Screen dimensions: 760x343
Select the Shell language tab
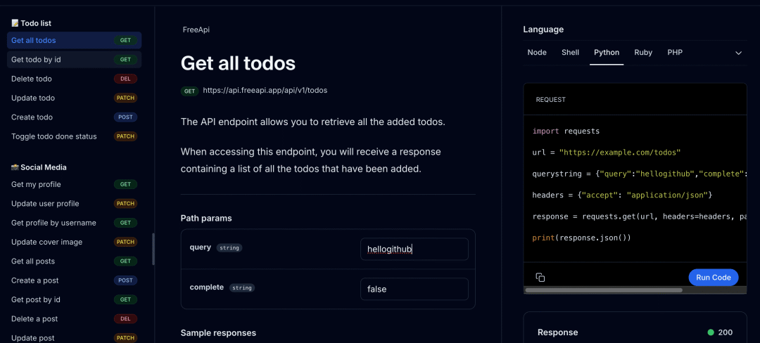click(x=570, y=52)
